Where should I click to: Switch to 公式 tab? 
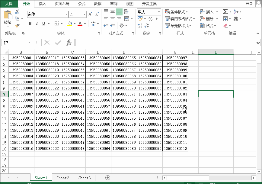click(x=82, y=4)
